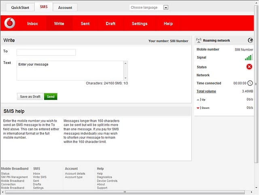Click the message Text area
The image size is (259, 195).
(70, 70)
